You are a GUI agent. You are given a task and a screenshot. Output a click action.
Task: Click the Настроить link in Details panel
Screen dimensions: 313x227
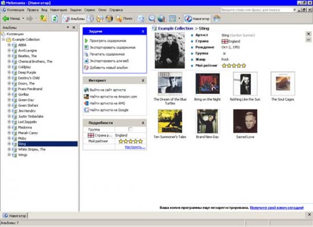tap(135, 147)
